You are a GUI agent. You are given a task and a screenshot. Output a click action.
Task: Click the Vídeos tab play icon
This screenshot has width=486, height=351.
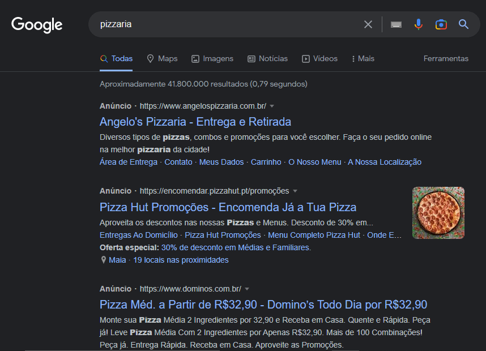(306, 59)
